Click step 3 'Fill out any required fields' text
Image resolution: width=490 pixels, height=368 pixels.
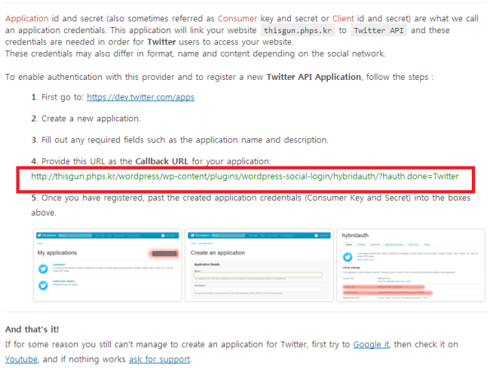(x=185, y=140)
